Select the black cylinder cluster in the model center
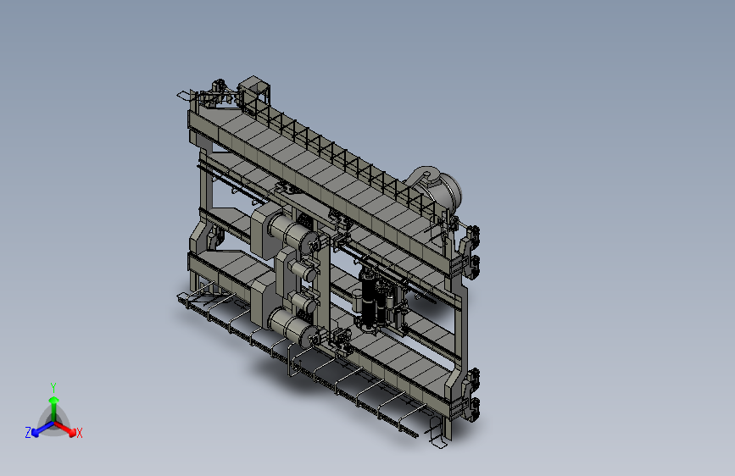 click(376, 302)
